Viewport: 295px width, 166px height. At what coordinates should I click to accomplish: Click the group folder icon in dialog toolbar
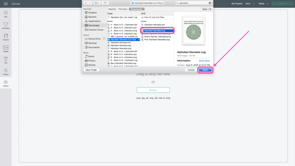point(105,3)
